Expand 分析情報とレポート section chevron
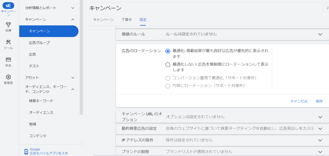This screenshot has width=329, height=156. coord(73,8)
